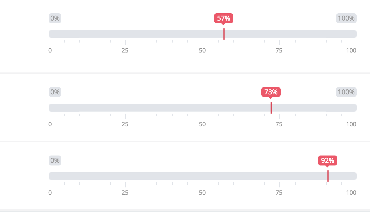Click the red marker on the second slider
370x212 pixels.
coord(271,108)
